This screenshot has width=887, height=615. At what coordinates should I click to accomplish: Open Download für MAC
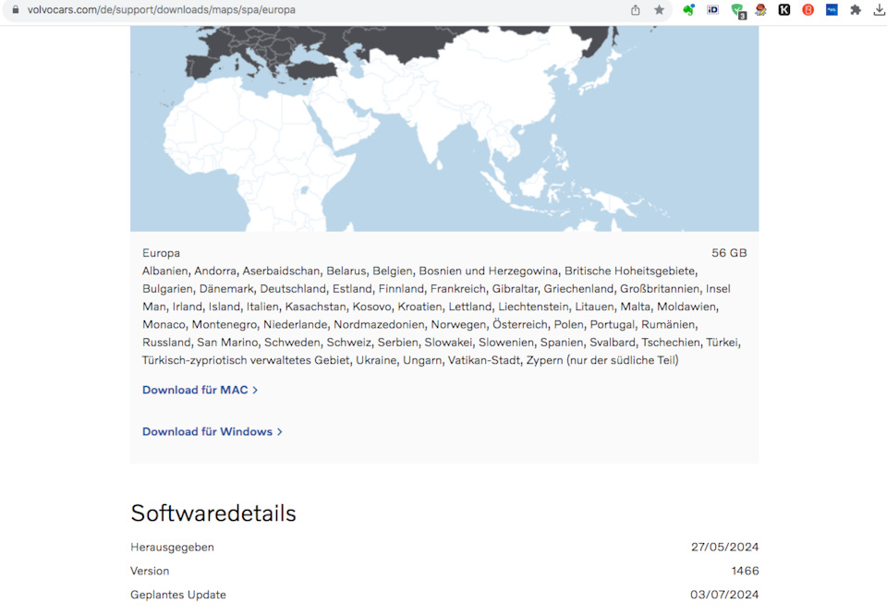tap(194, 390)
